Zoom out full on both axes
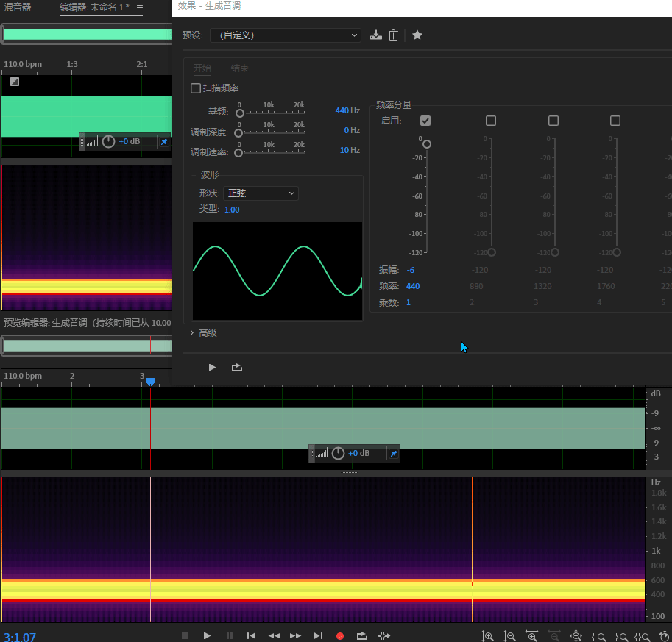The width and height of the screenshot is (672, 642). [576, 636]
